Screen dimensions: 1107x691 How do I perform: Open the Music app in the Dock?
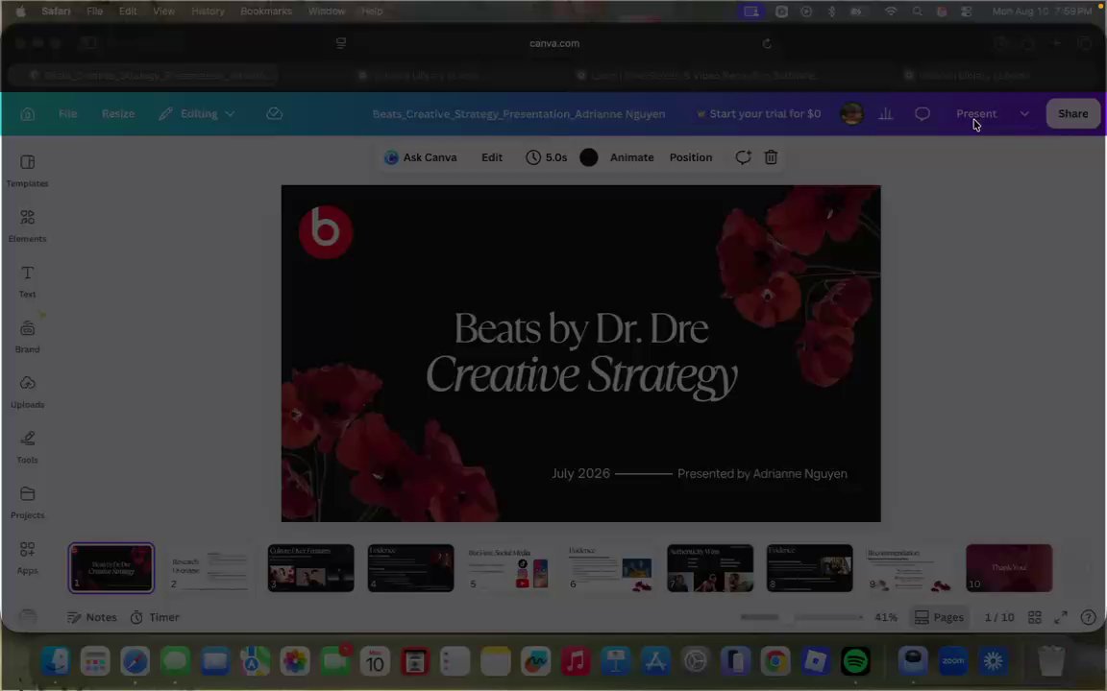(x=576, y=661)
